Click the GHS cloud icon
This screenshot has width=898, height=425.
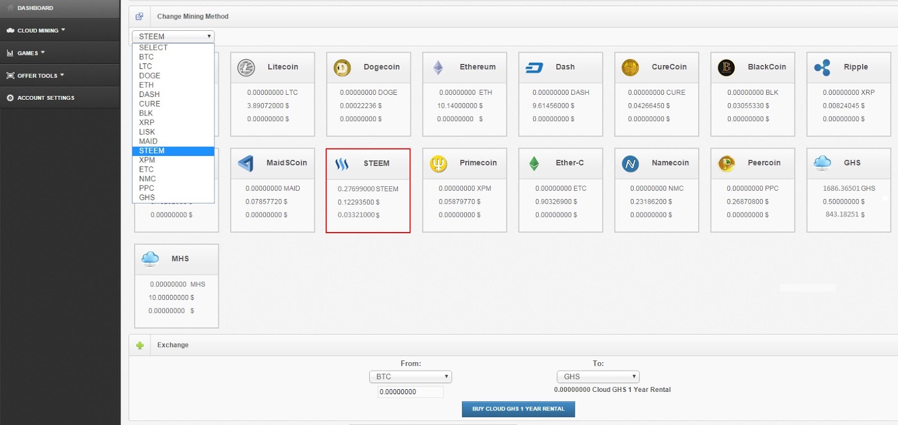click(x=822, y=163)
